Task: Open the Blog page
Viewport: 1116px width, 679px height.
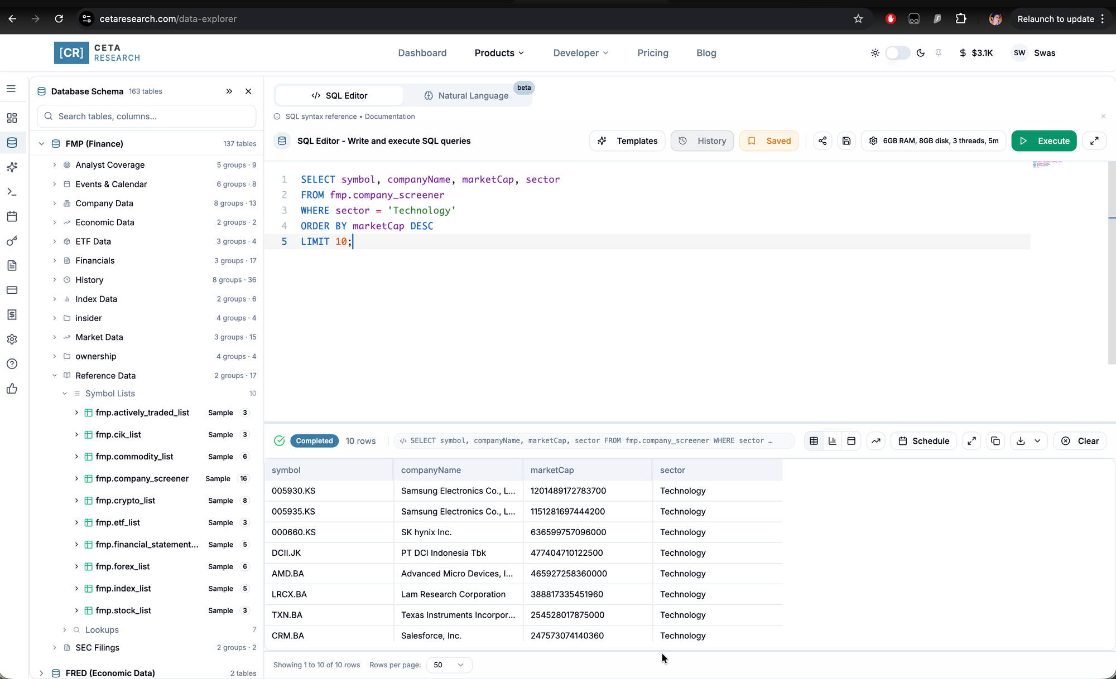Action: pyautogui.click(x=706, y=53)
